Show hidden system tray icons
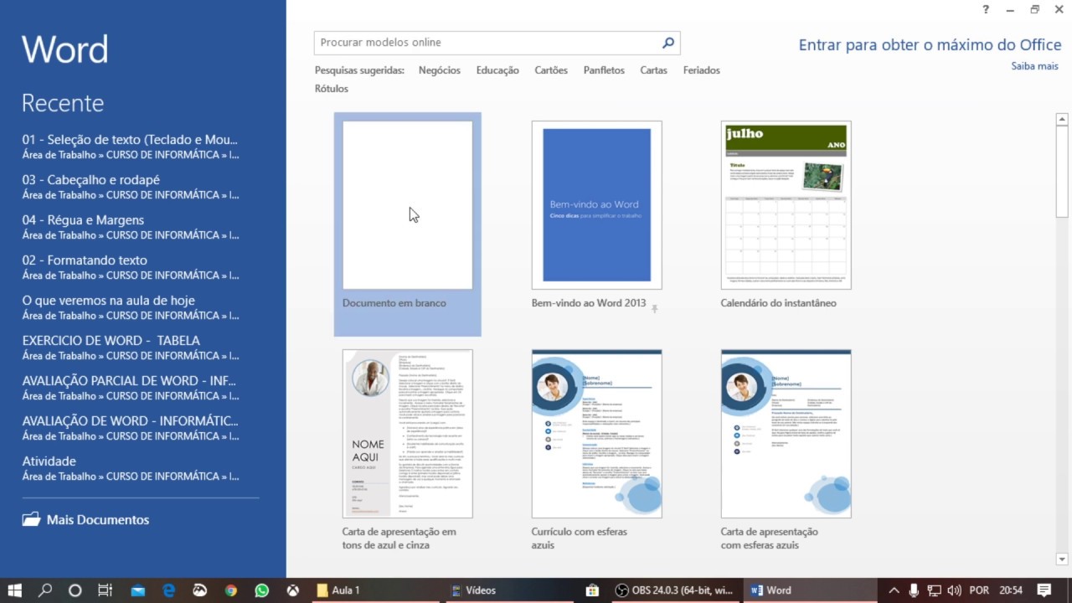The width and height of the screenshot is (1072, 603). [x=894, y=590]
